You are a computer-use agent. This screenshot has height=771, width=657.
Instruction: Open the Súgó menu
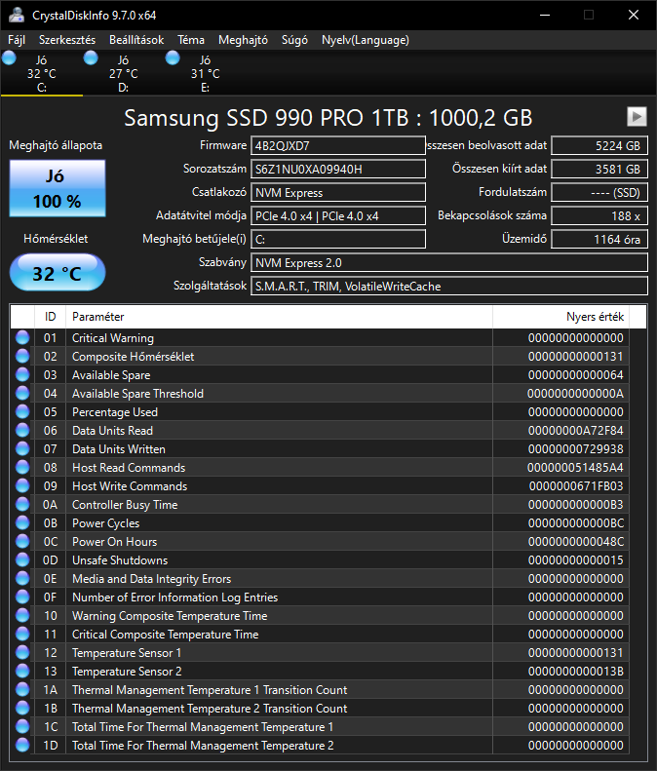click(294, 40)
